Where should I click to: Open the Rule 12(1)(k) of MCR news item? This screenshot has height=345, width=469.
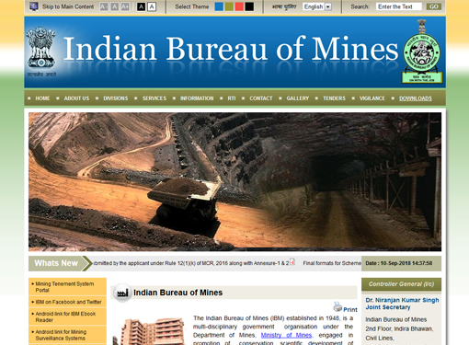pyautogui.click(x=190, y=263)
